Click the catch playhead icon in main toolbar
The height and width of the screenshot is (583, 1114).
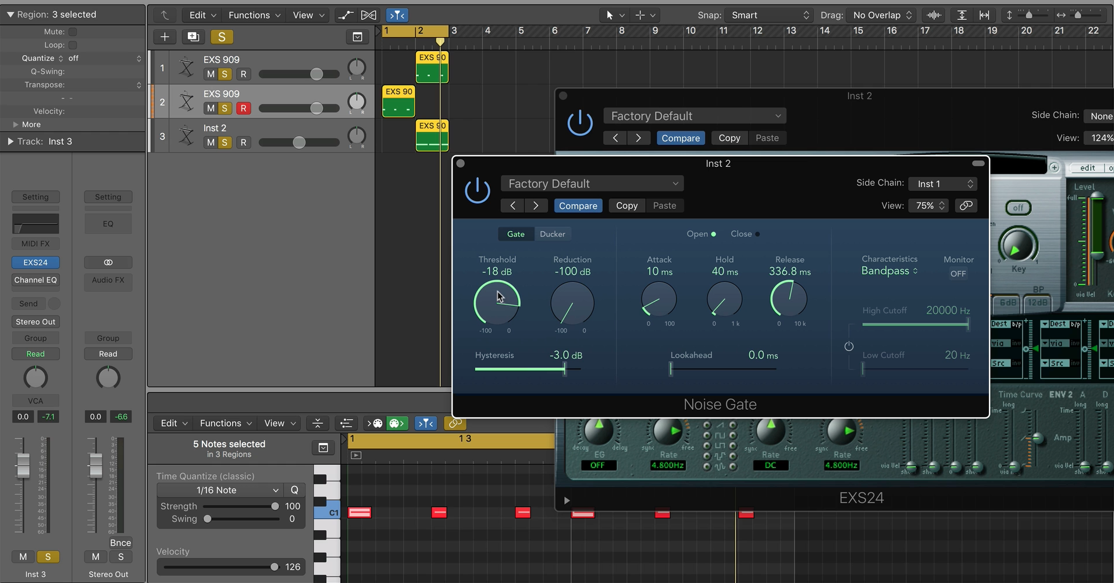pos(397,15)
